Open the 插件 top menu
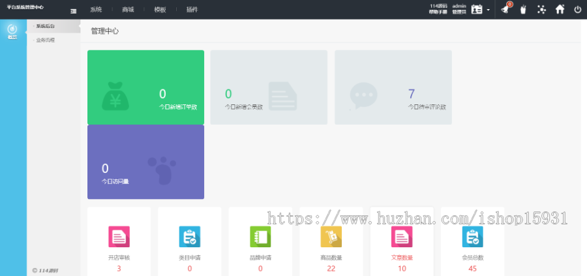Screen dimensions: 587x276 pos(192,10)
